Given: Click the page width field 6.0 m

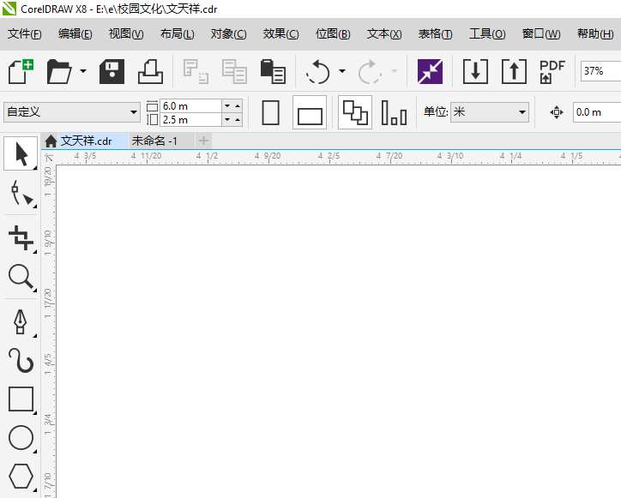Looking at the screenshot, I should coord(190,105).
